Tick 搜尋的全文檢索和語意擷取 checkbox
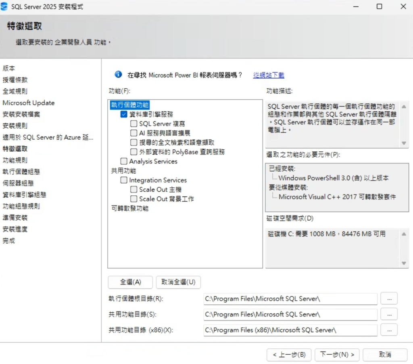Screen dimensions: 413x364 coord(133,142)
